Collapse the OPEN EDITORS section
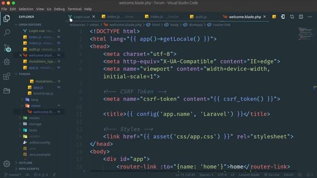 click(30, 25)
